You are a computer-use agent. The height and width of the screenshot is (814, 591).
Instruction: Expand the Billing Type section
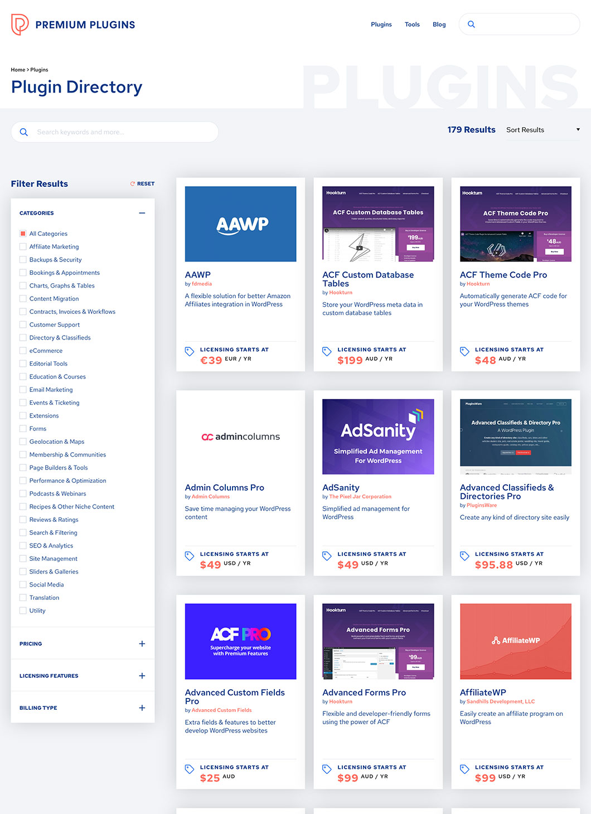[x=142, y=708]
